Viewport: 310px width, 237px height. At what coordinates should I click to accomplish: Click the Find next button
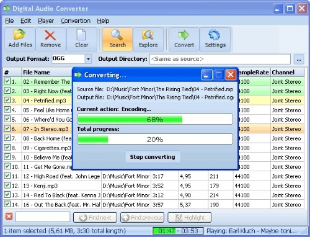[x=95, y=218]
